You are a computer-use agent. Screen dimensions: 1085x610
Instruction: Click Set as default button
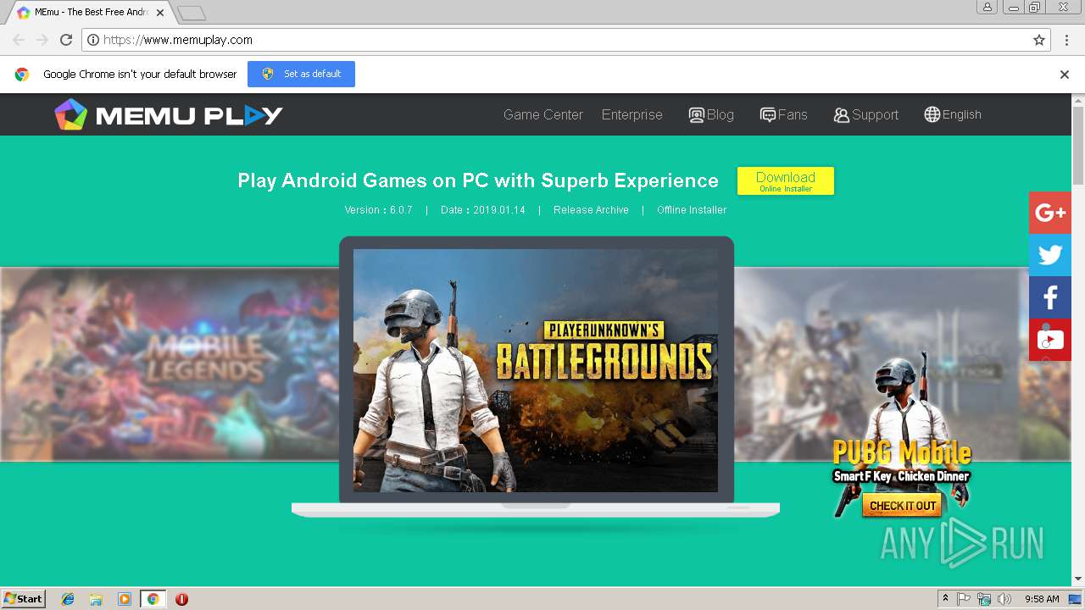point(301,74)
